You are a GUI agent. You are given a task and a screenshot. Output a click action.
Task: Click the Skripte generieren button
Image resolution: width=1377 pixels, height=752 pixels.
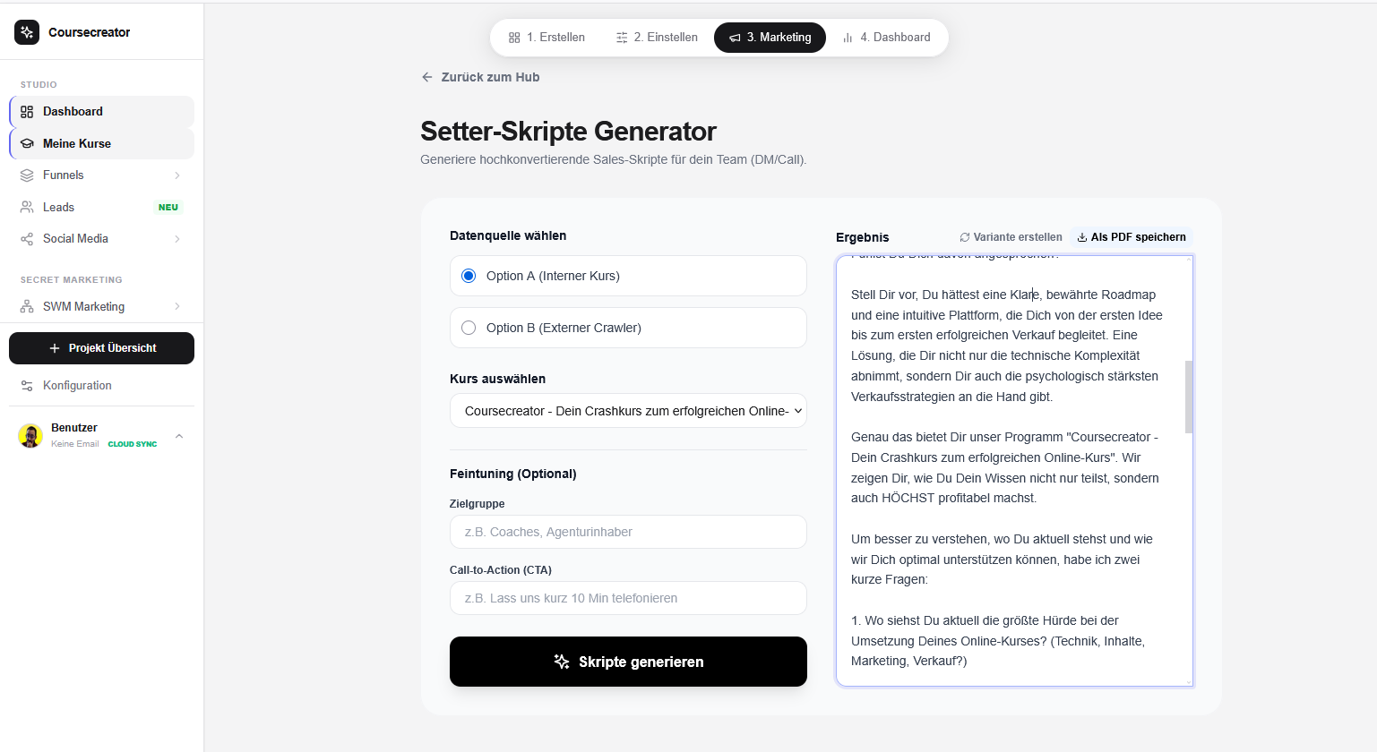coord(628,662)
